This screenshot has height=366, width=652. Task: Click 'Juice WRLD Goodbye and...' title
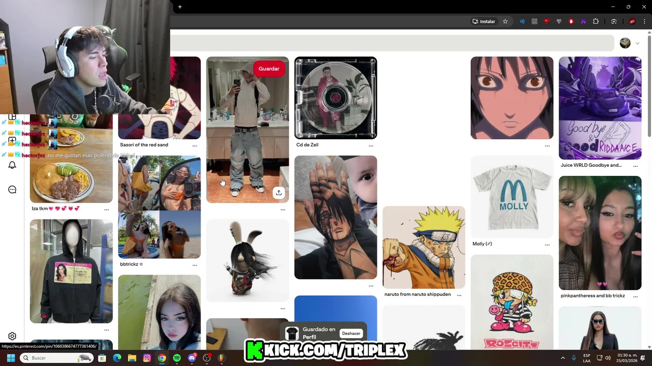click(591, 165)
